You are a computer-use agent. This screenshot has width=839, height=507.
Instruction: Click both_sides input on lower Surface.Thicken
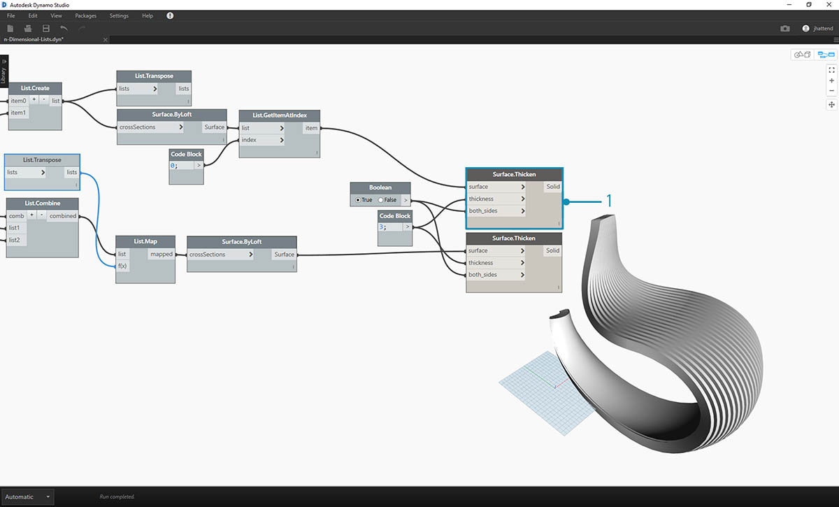click(x=496, y=275)
